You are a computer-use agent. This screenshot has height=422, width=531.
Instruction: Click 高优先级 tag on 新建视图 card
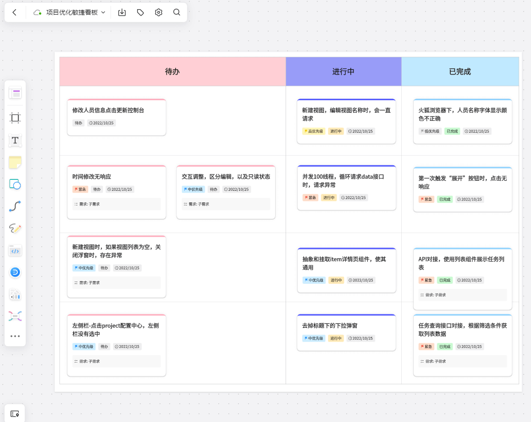click(314, 131)
